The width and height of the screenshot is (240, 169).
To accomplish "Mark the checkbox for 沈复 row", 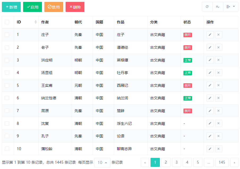I will [x=7, y=123].
